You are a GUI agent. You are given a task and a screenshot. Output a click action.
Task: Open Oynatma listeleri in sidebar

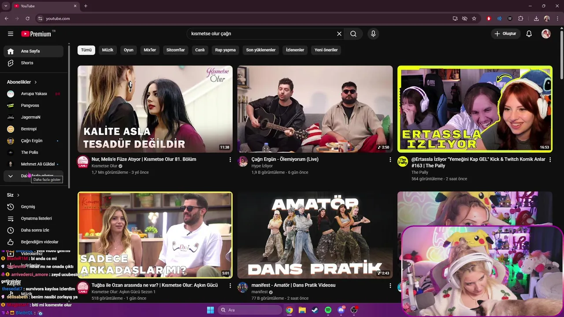click(33, 219)
